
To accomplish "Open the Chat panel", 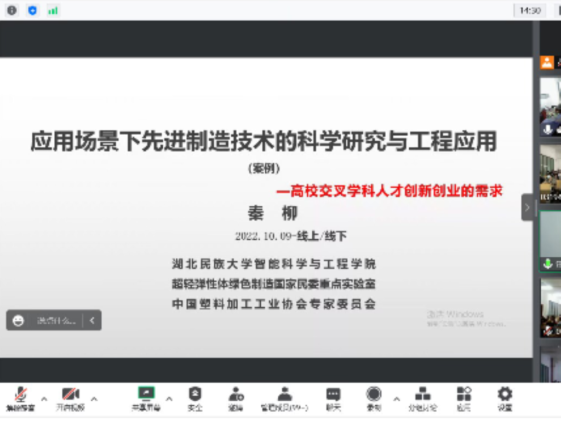I will (x=333, y=398).
